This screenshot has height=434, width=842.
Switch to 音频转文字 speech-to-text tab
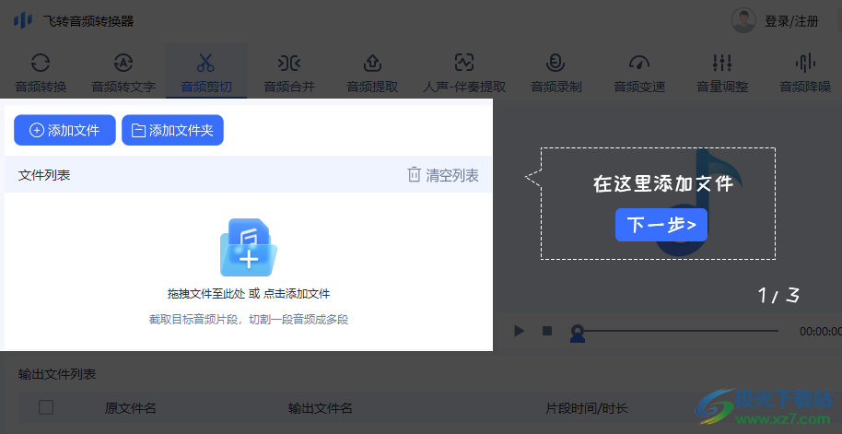123,74
